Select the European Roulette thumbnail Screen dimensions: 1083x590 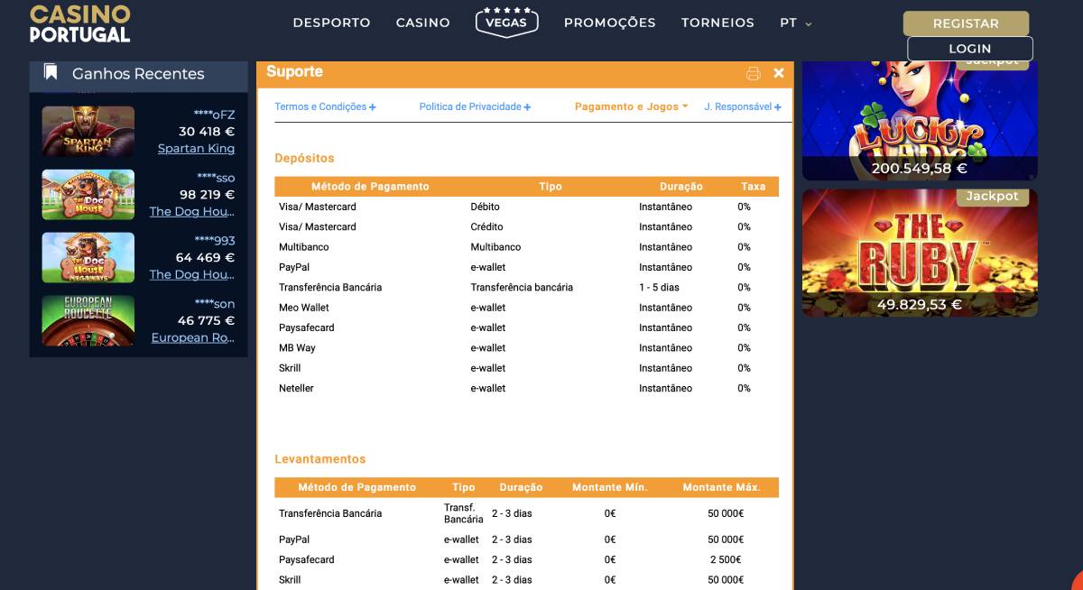tap(88, 321)
